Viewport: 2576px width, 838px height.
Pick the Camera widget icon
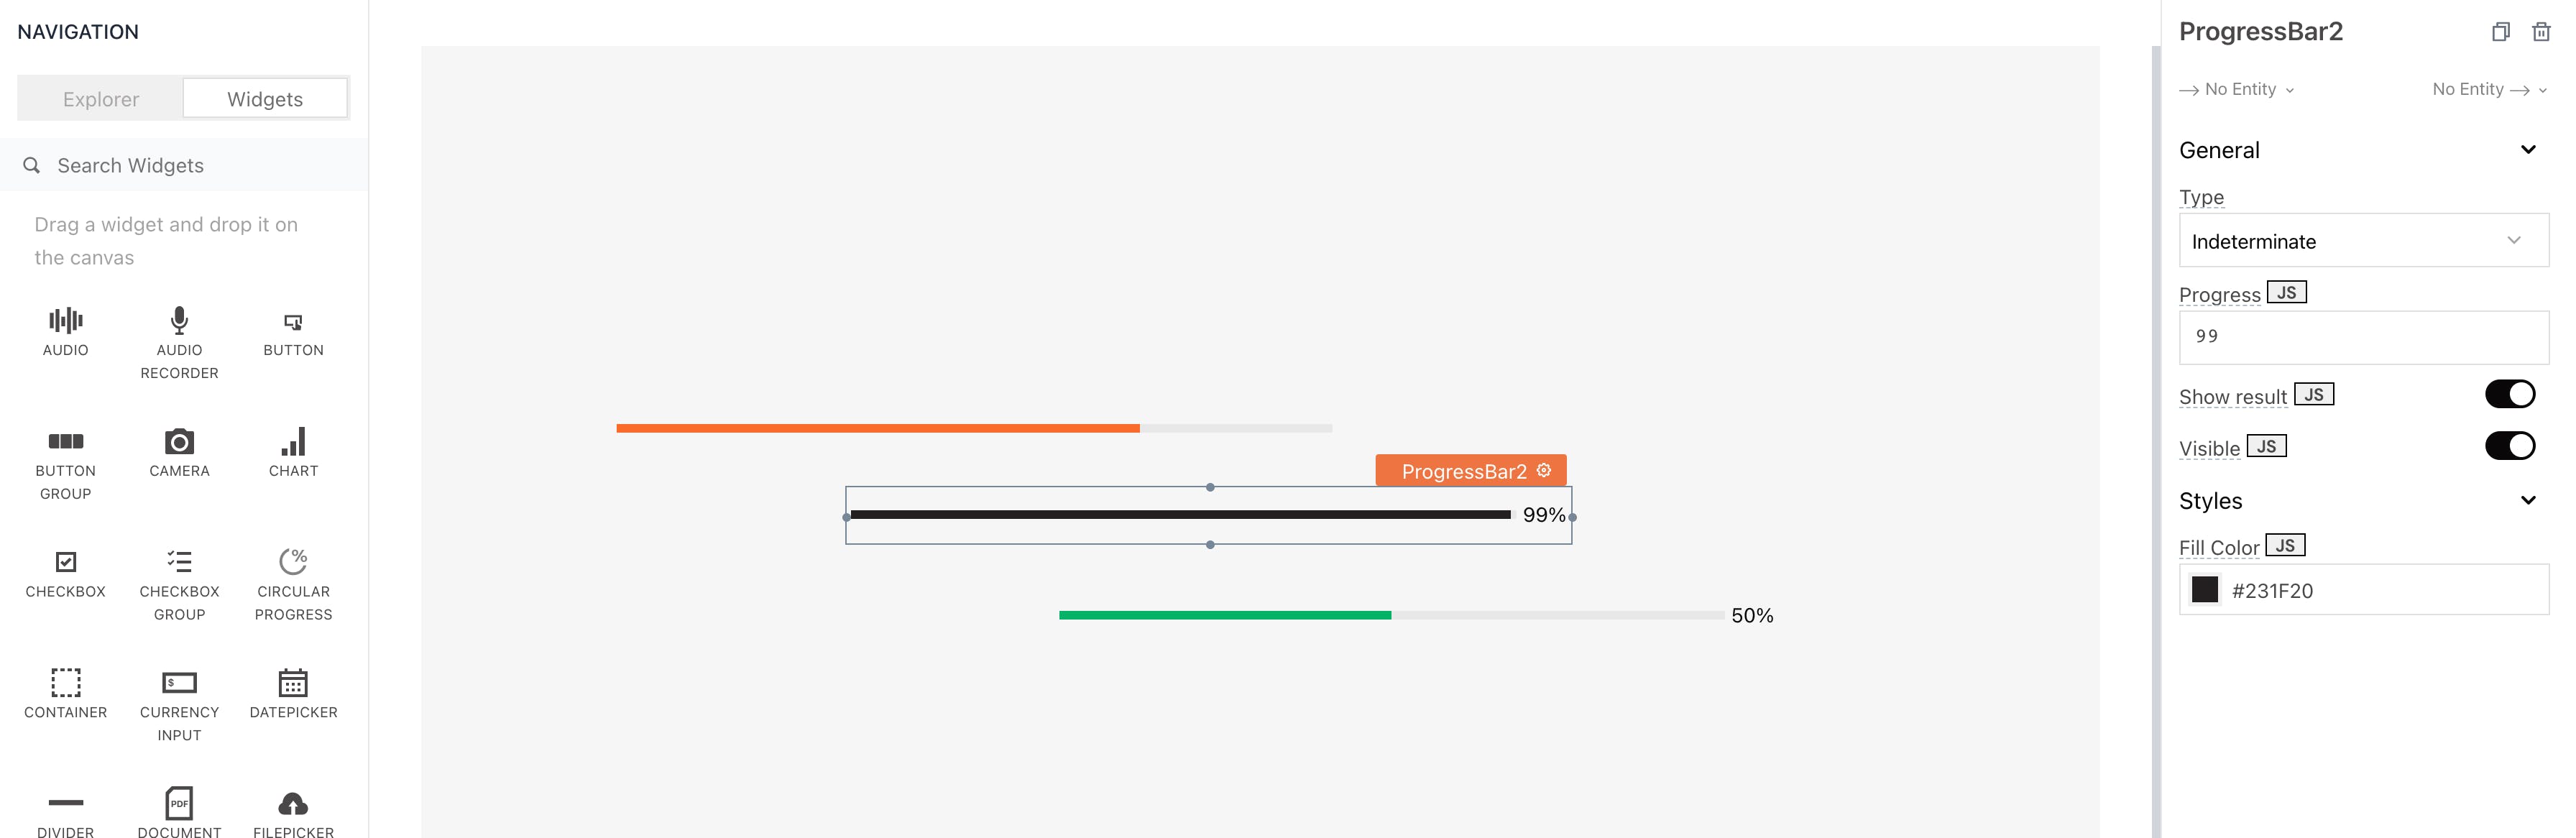click(179, 442)
